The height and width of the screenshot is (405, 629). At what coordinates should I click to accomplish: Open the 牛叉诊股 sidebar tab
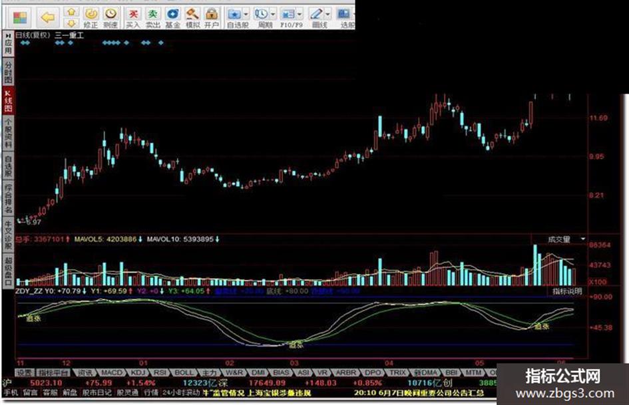click(x=8, y=235)
